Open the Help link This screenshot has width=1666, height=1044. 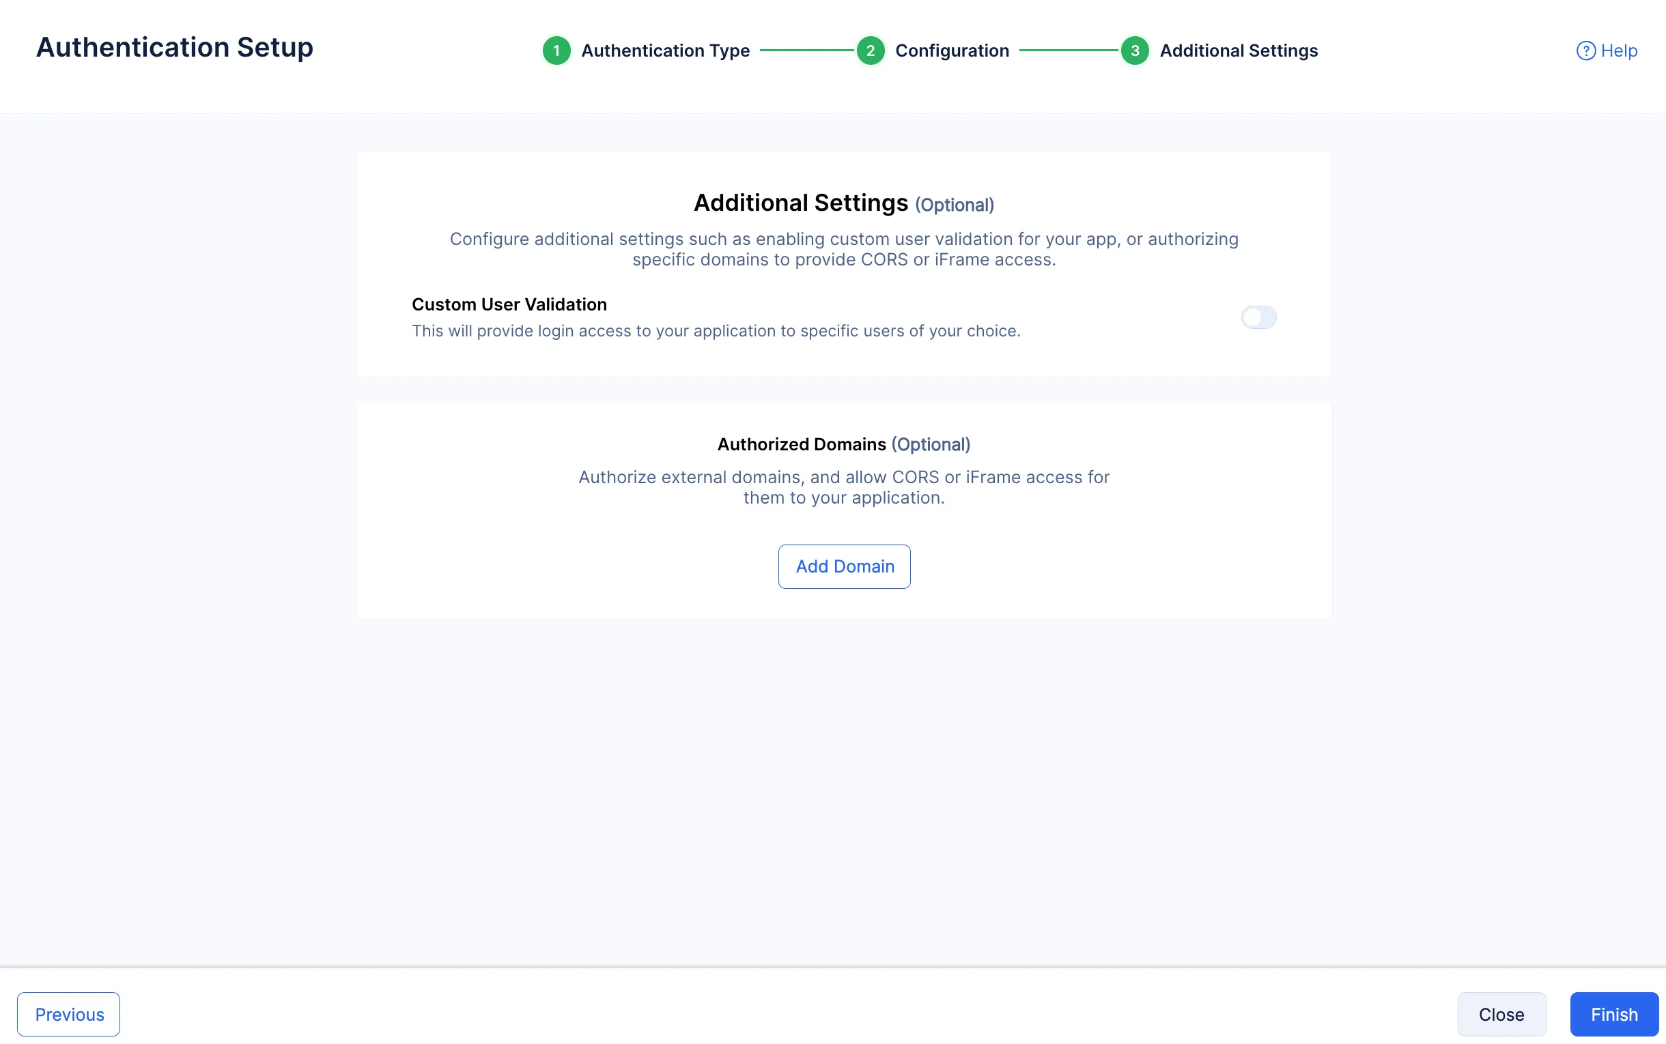(1607, 50)
